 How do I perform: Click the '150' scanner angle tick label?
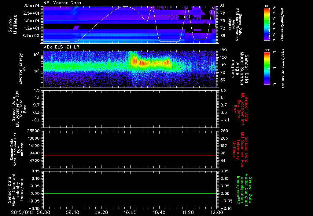[x=223, y=57]
